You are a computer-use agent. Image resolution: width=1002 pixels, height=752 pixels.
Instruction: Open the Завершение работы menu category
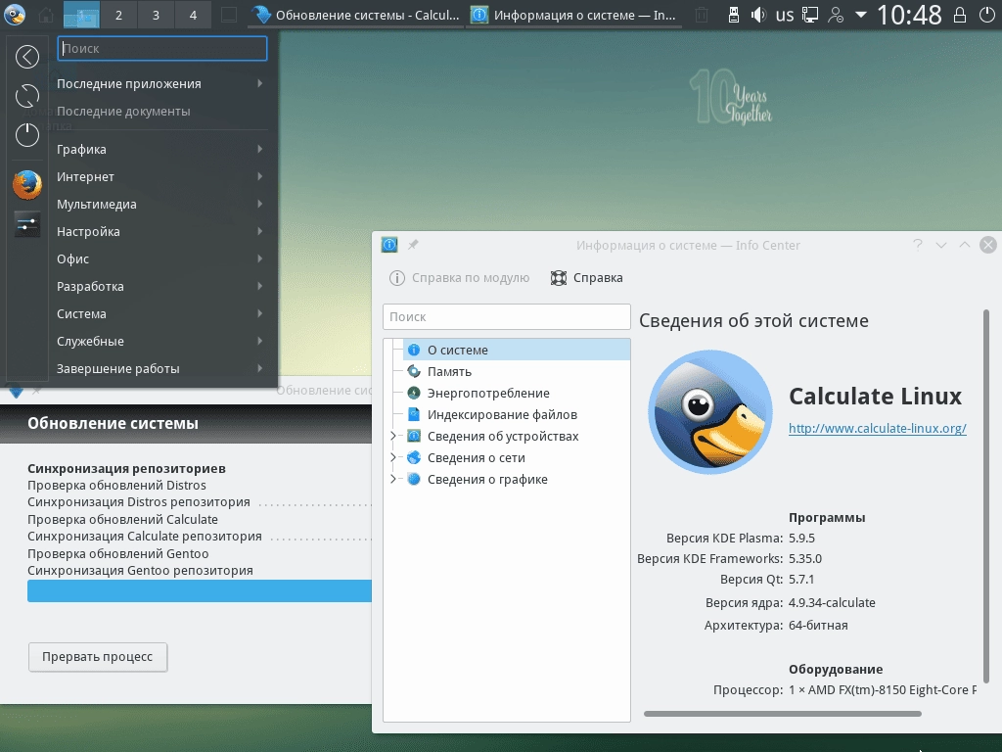tap(161, 369)
